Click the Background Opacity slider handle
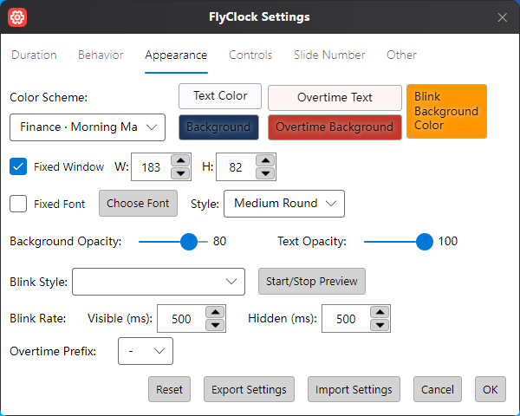Screen dimensions: 520x416 coord(189,242)
